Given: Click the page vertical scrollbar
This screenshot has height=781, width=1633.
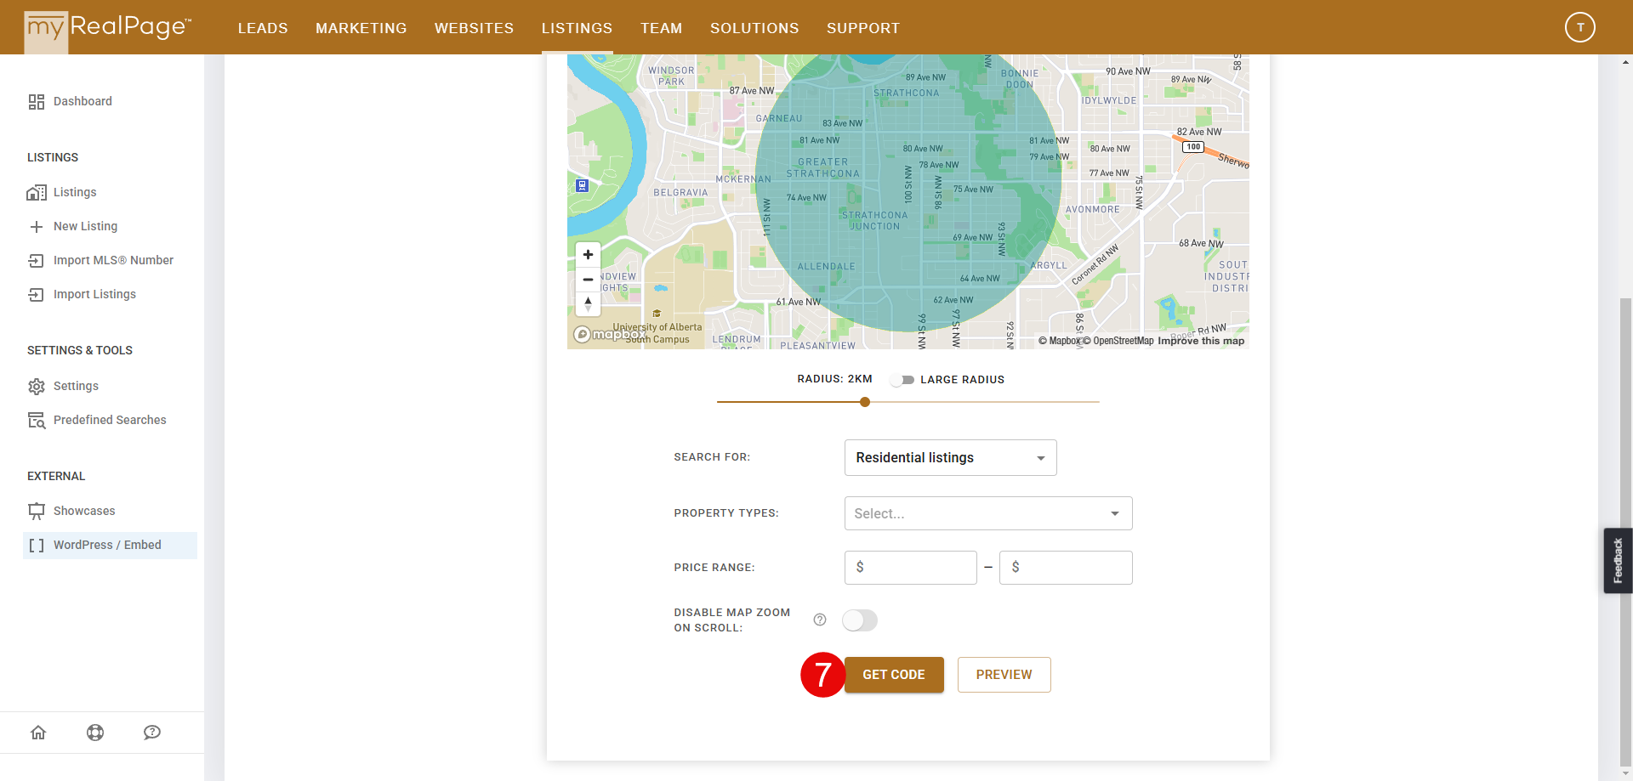Looking at the screenshot, I should [x=1626, y=531].
